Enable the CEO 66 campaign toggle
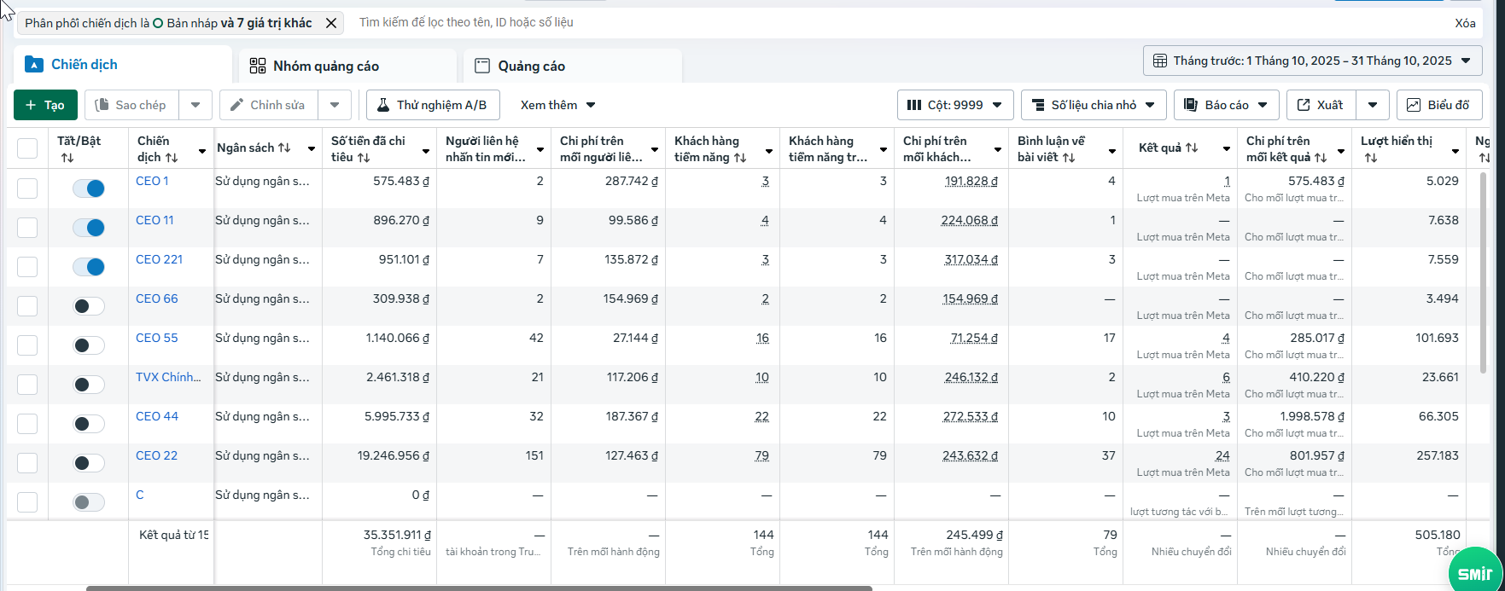1505x591 pixels. (x=89, y=306)
